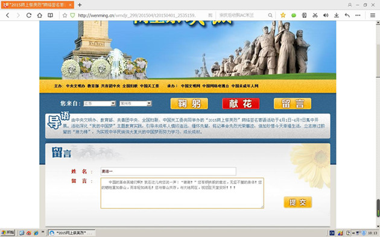Open the scissors screenshot tool
380x237 pixels.
(x=315, y=15)
